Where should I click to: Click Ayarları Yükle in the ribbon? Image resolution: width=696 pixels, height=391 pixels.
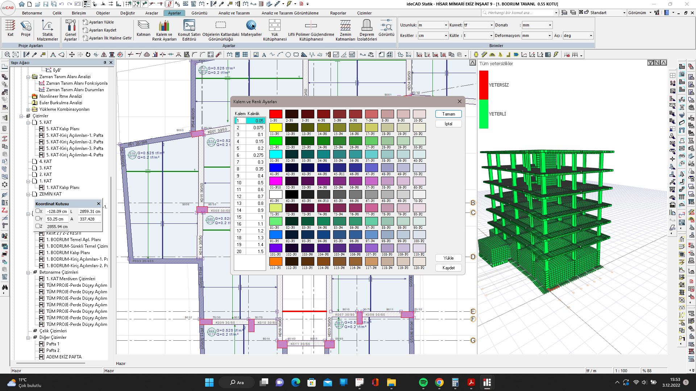pyautogui.click(x=98, y=22)
